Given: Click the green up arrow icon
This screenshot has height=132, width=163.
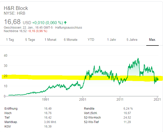Looking at the screenshot, I should (65, 22).
